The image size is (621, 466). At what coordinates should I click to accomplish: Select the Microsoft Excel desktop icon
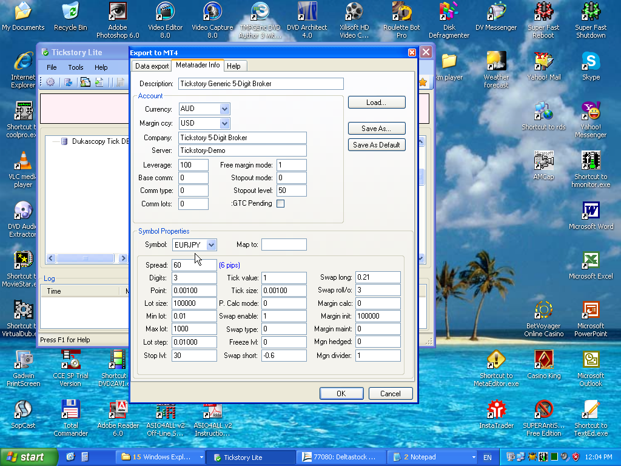point(591,266)
